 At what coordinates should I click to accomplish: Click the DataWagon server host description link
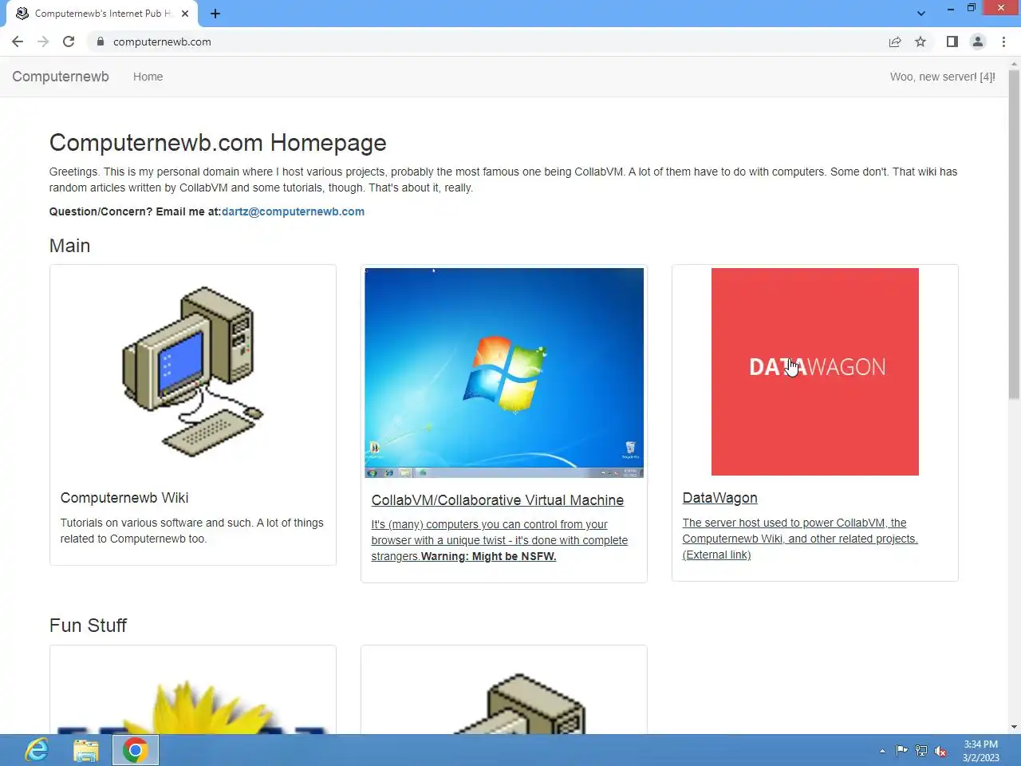point(800,539)
